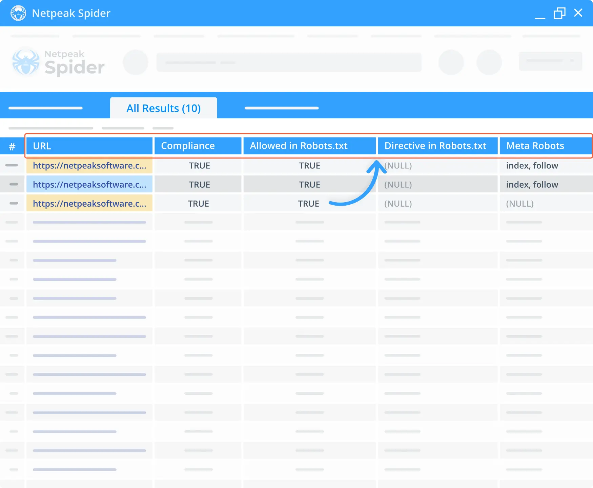Click the Netpeak Spider title bar icon
This screenshot has height=488, width=593.
(18, 13)
